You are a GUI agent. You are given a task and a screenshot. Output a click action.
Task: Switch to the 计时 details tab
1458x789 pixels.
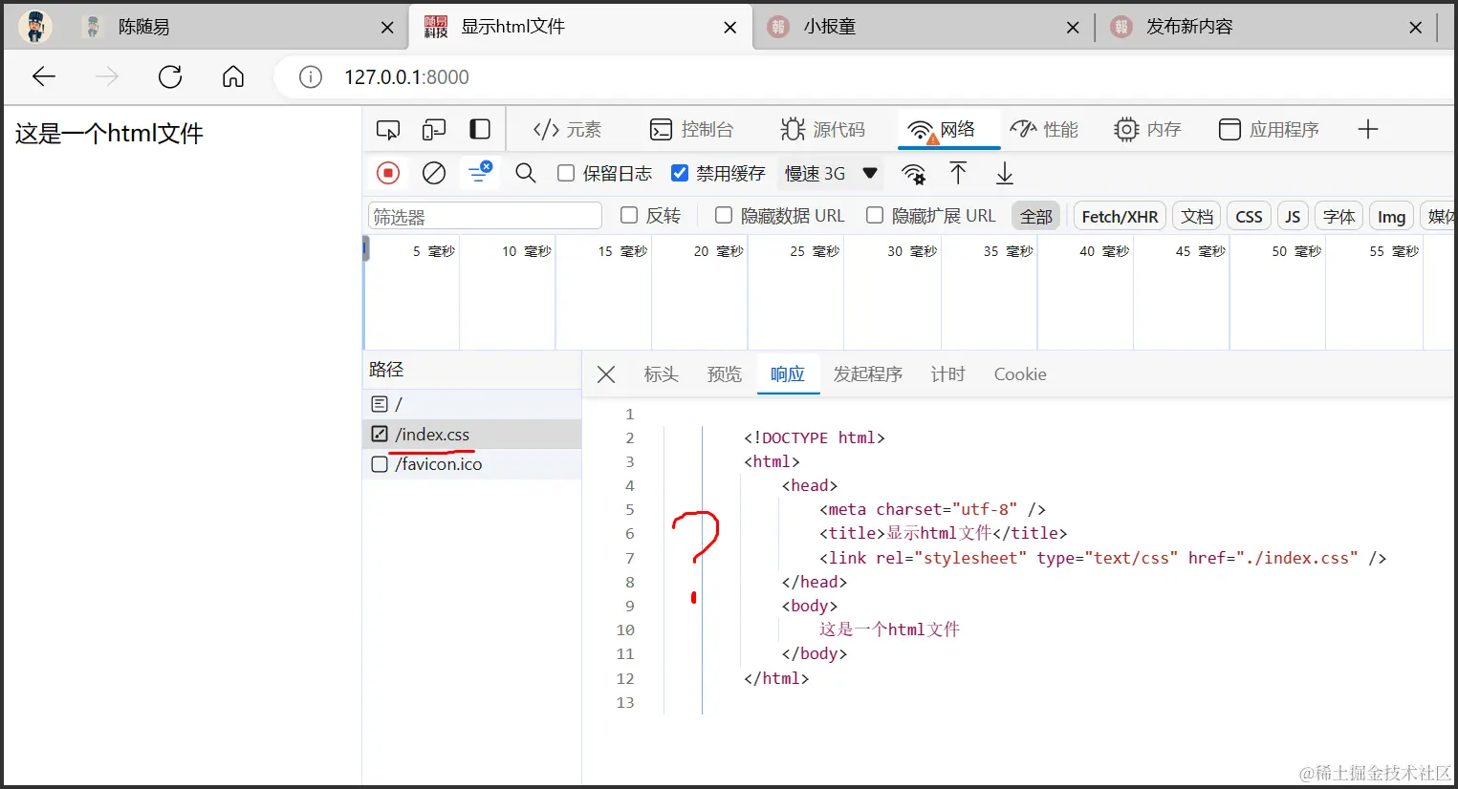[x=947, y=374]
